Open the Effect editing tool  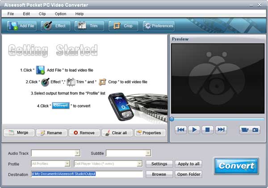tap(55, 26)
